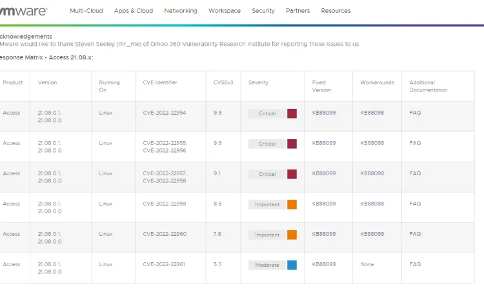Click the orange swatch for CVE-2022-22959

pos(292,204)
